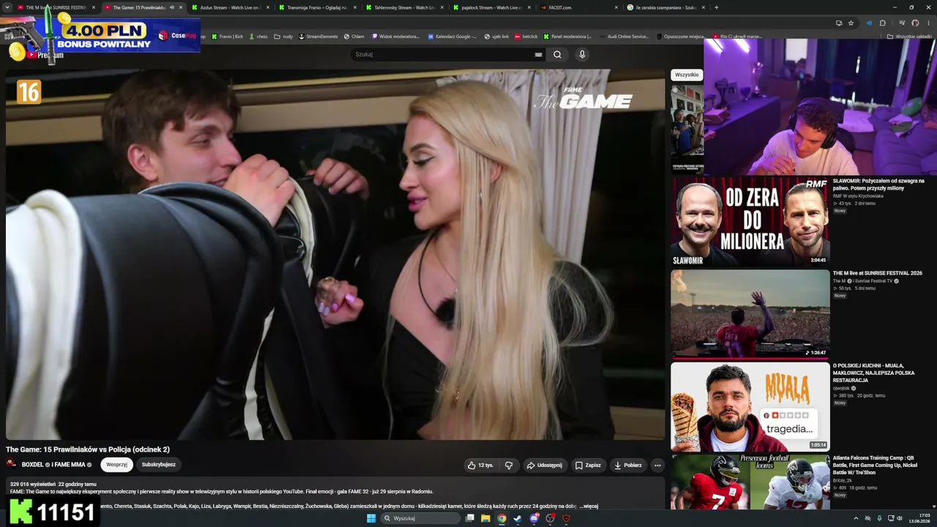Dislike the video with the thumbs-down icon
Viewport: 937px width, 527px height.
pos(509,465)
